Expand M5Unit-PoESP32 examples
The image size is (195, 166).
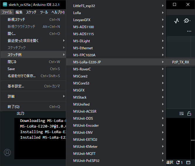pos(116,160)
